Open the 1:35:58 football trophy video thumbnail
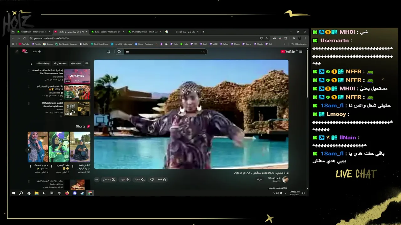Image resolution: width=401 pixels, height=225 pixels. [77, 92]
